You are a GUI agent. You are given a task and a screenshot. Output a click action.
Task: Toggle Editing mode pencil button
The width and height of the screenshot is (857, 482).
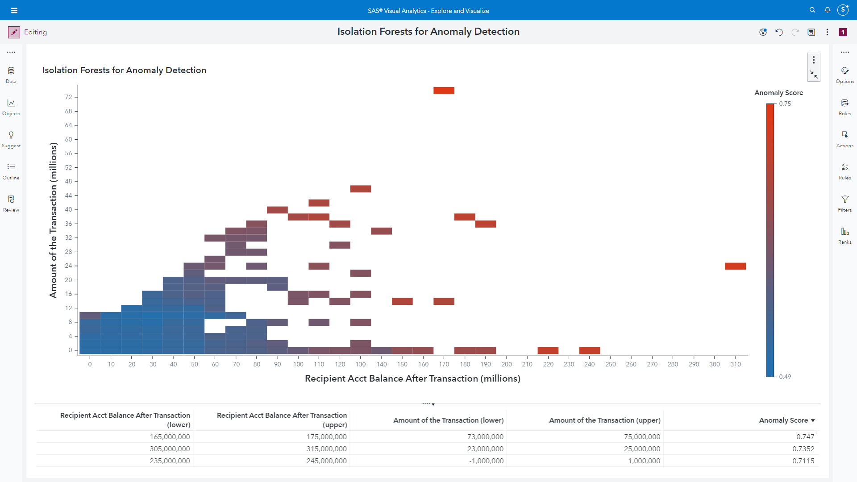coord(14,32)
